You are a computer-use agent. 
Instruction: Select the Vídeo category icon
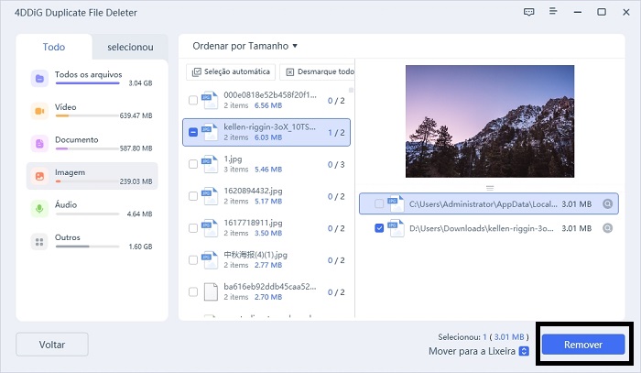[39, 111]
